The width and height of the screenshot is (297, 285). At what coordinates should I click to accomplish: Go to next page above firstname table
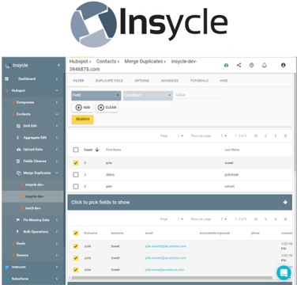(x=276, y=219)
